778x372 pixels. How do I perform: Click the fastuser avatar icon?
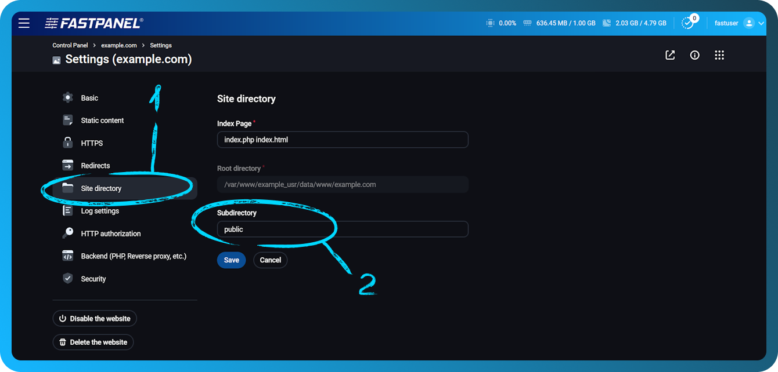[x=748, y=23]
